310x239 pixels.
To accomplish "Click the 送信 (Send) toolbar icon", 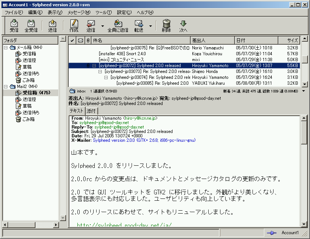I will click(x=52, y=26).
